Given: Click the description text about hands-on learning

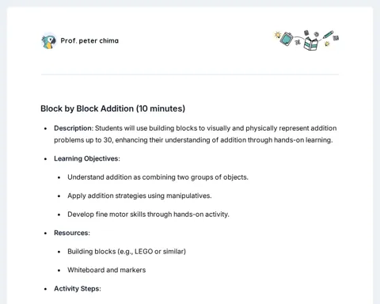Looking at the screenshot, I should (x=196, y=134).
